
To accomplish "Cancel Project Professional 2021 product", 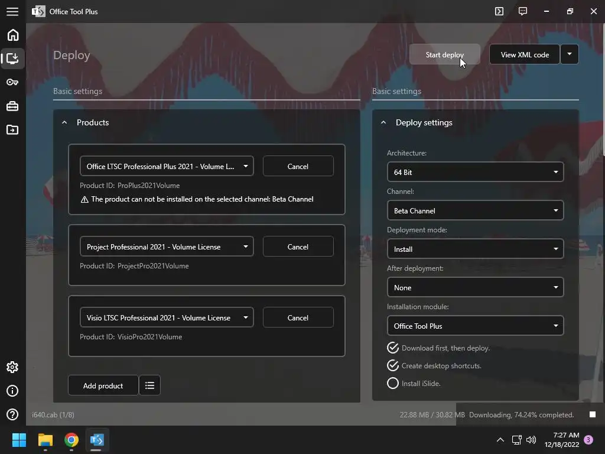I will [298, 247].
